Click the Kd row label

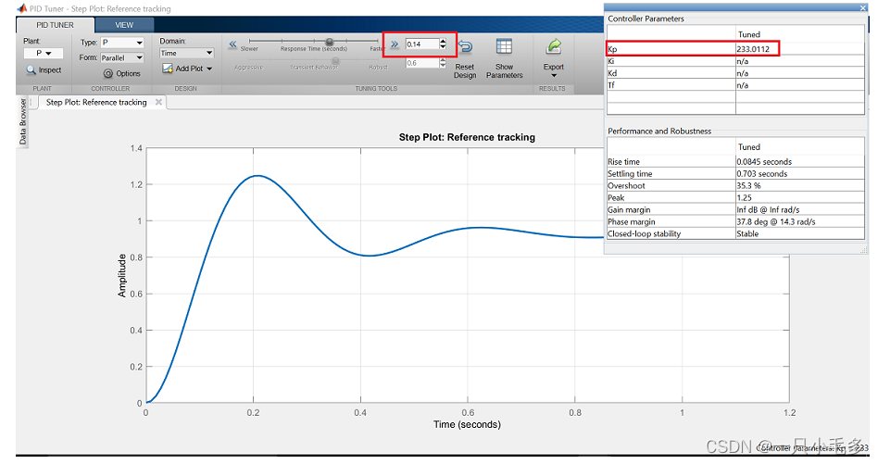pos(612,73)
